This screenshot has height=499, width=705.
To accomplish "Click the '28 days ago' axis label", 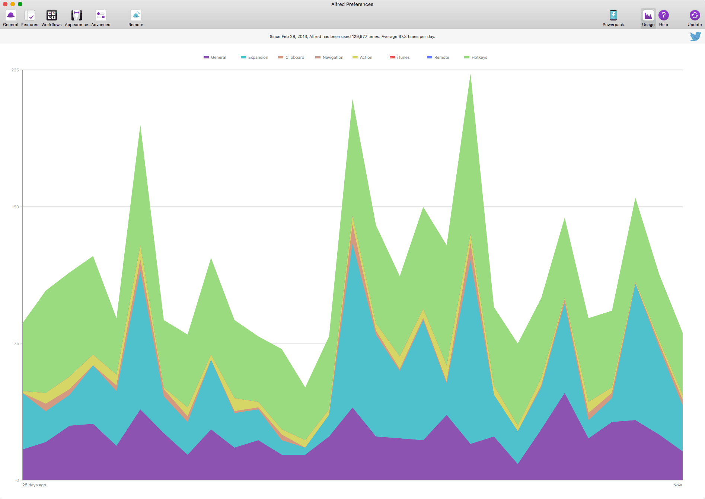I will coord(34,485).
